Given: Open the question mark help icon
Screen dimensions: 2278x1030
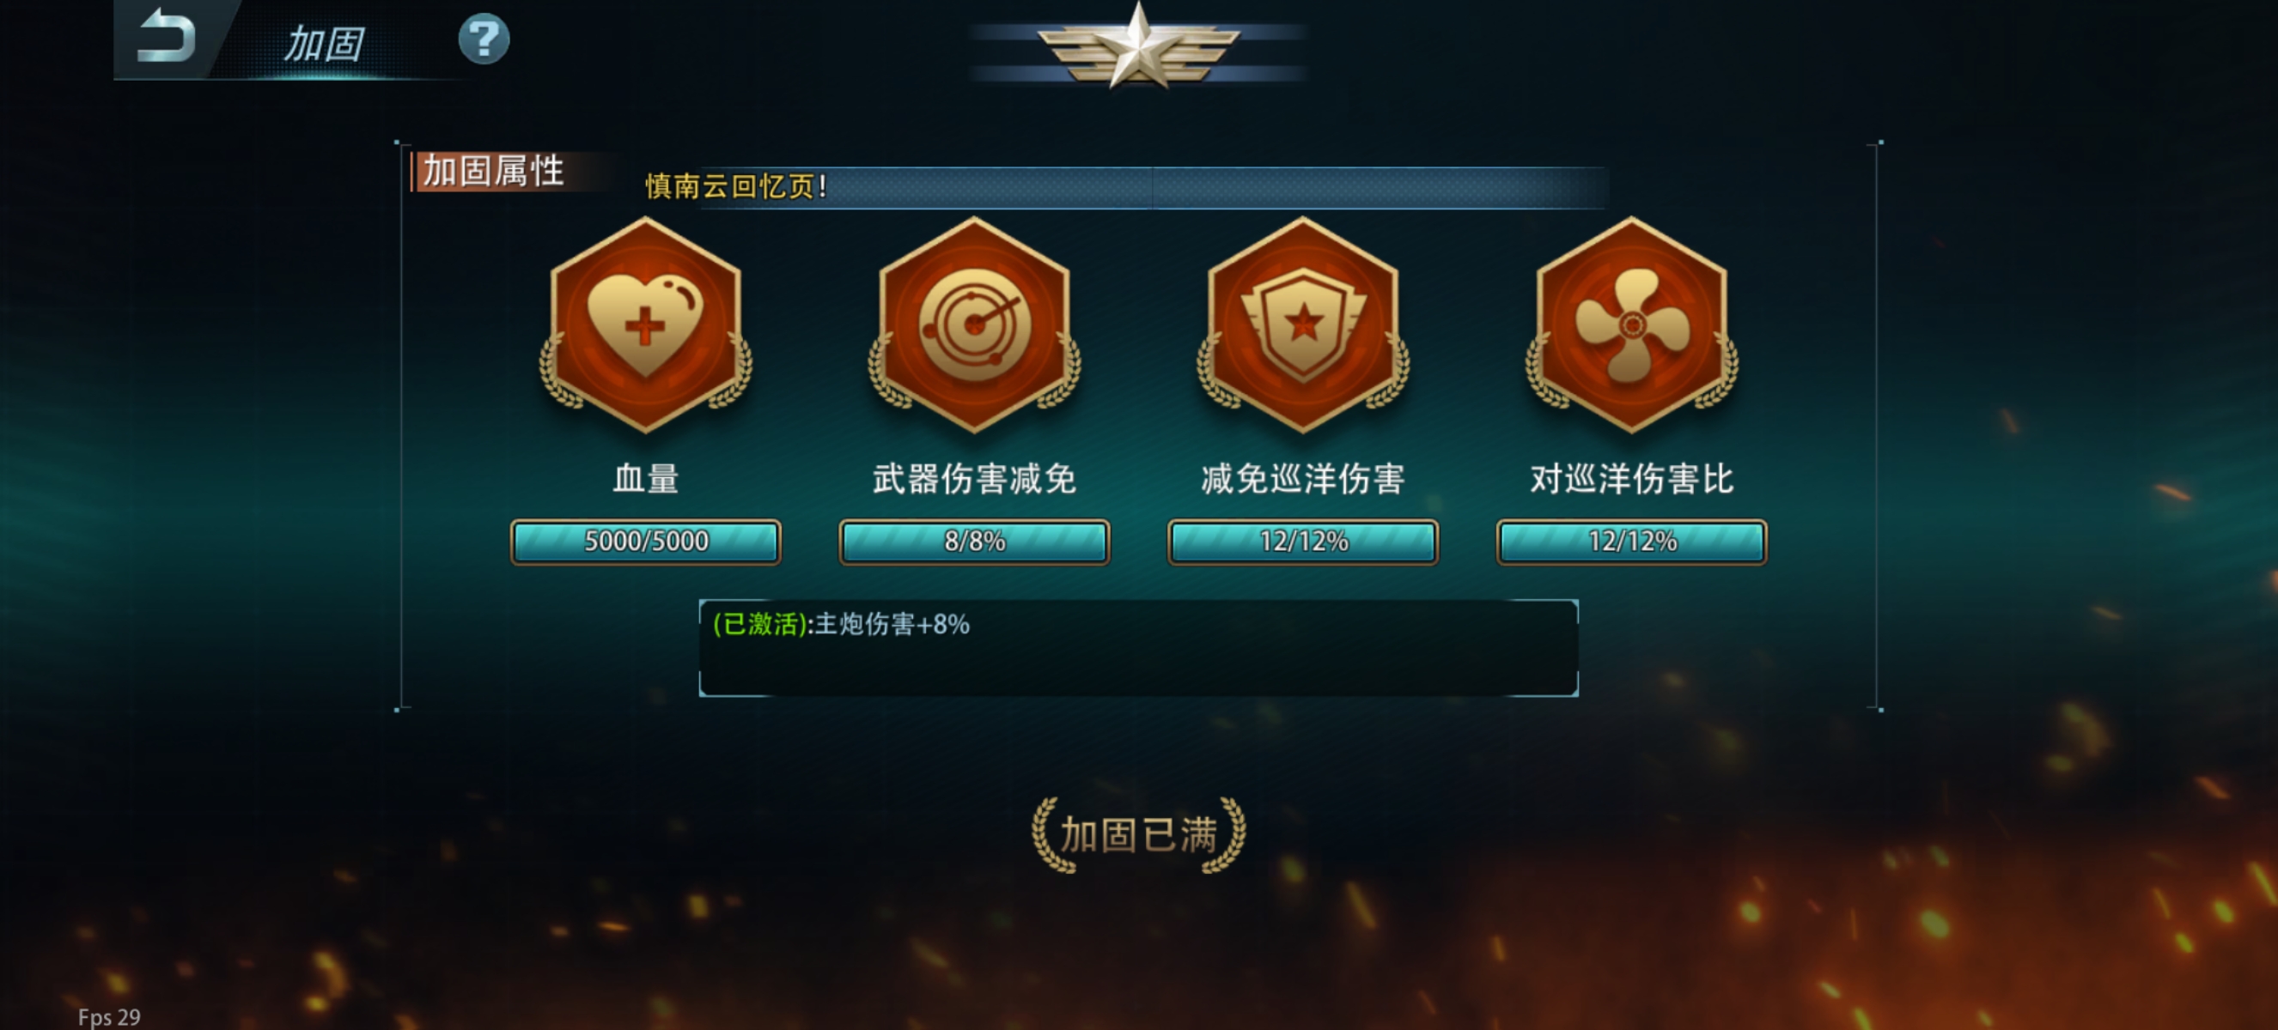Looking at the screenshot, I should (x=483, y=39).
